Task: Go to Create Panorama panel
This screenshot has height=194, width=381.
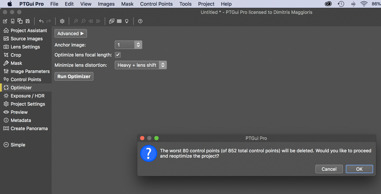Action: click(x=26, y=128)
